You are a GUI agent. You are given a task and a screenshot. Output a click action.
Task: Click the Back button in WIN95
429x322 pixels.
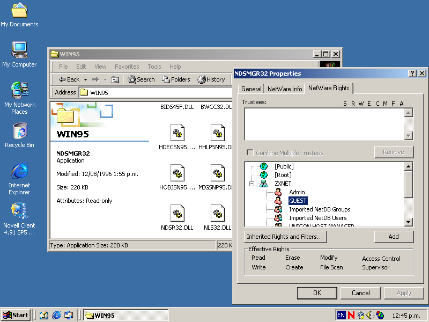(69, 79)
